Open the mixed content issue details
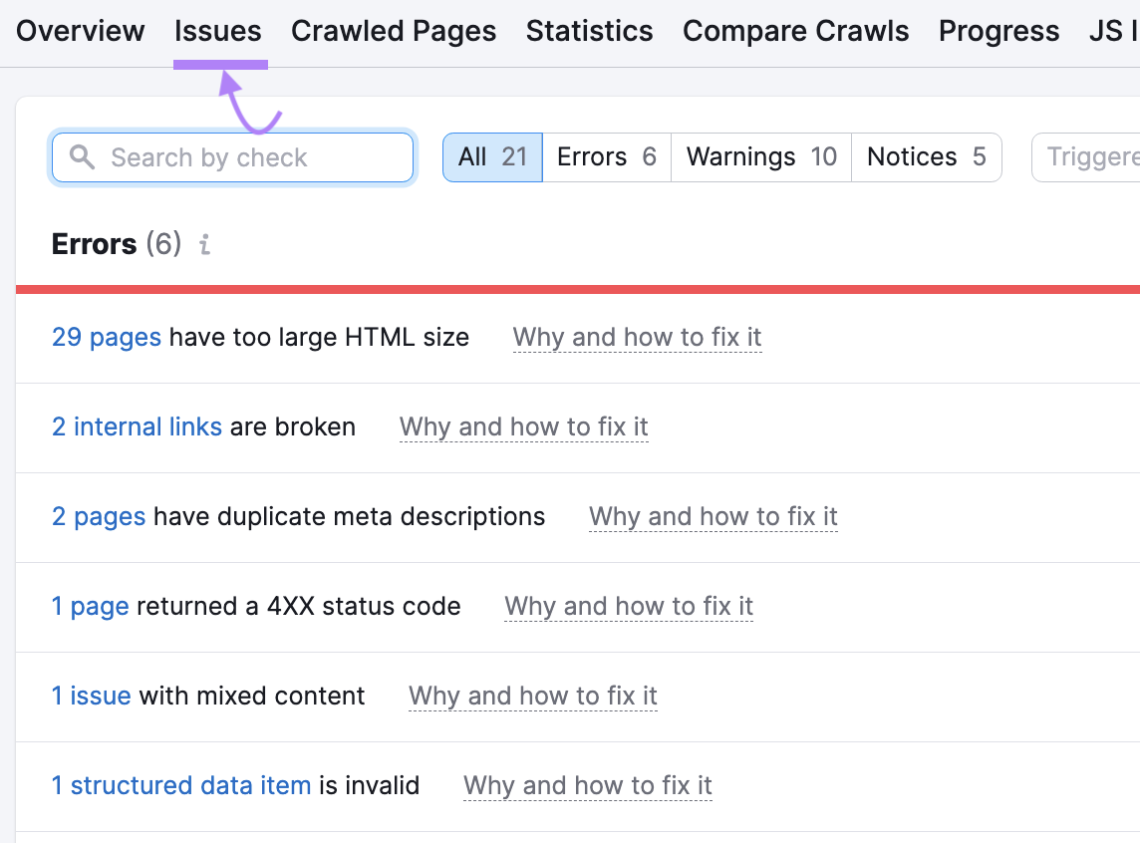This screenshot has width=1140, height=843. 91,696
